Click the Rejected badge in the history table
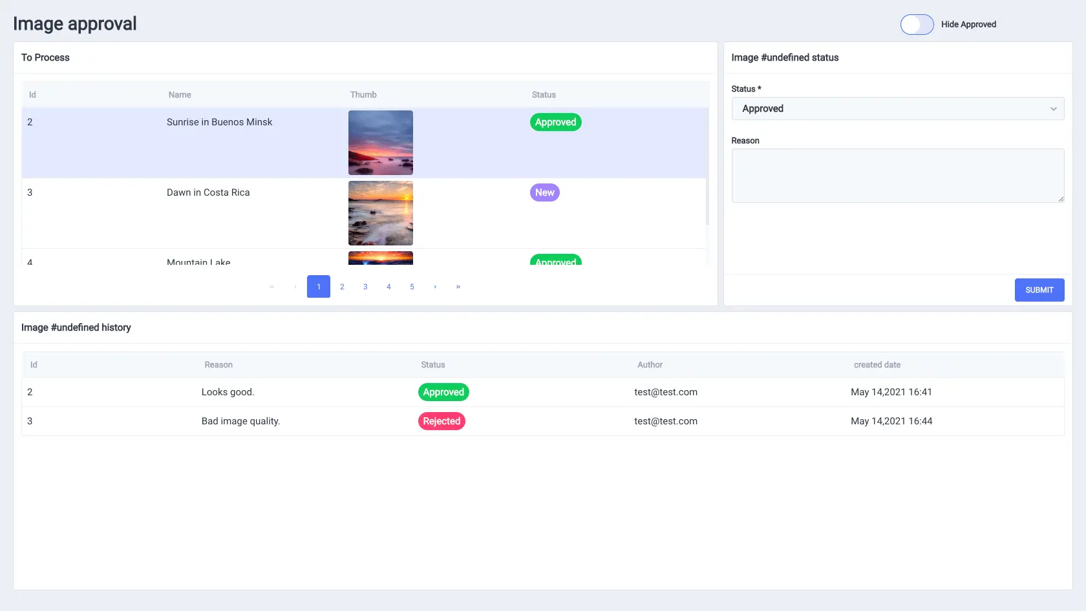The width and height of the screenshot is (1086, 611). (x=442, y=420)
